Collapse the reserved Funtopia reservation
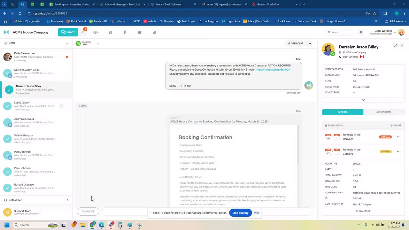This screenshot has width=409, height=230. 398,151
